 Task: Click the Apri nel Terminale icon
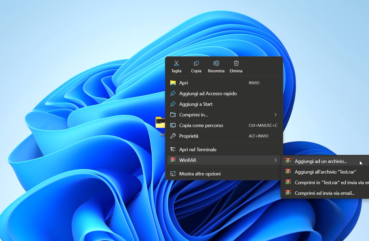pos(173,149)
